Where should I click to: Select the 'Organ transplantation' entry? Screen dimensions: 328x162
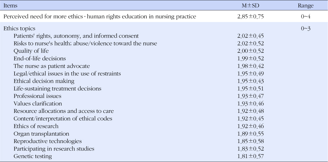(41, 134)
